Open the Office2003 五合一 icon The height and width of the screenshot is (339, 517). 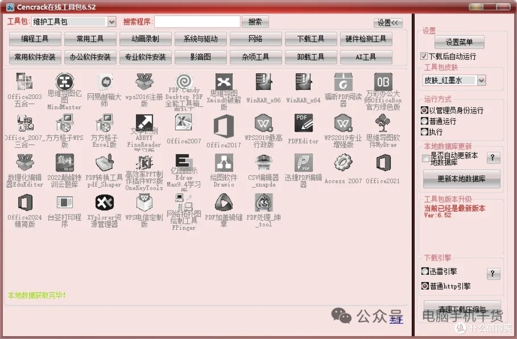point(25,82)
